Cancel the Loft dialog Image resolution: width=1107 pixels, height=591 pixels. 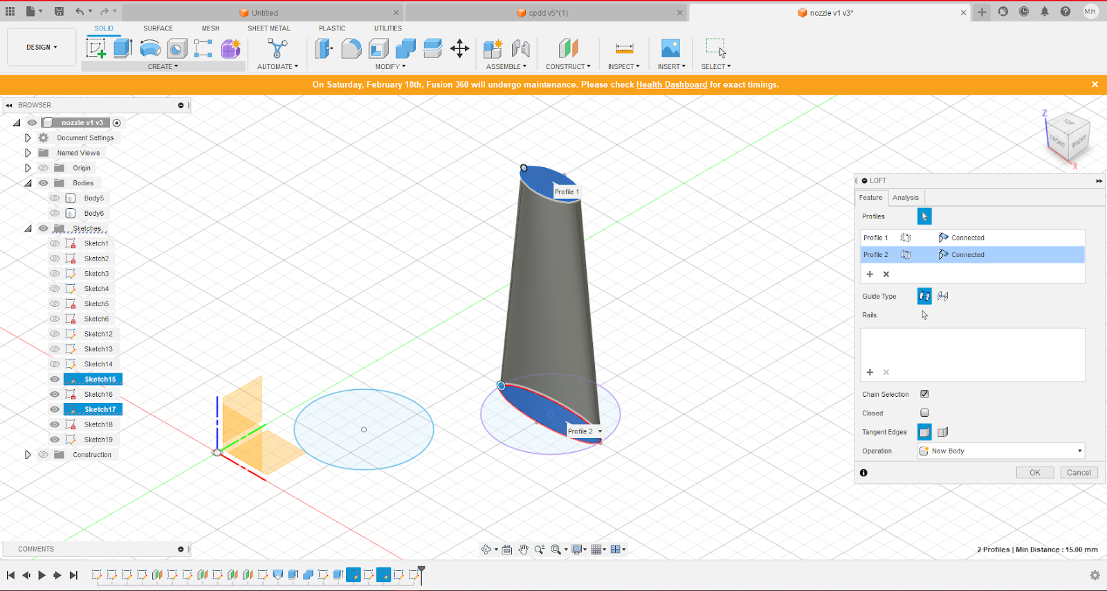click(x=1079, y=473)
